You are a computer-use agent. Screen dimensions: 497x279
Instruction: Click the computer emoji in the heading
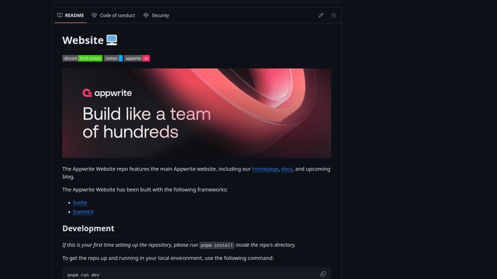(x=112, y=40)
